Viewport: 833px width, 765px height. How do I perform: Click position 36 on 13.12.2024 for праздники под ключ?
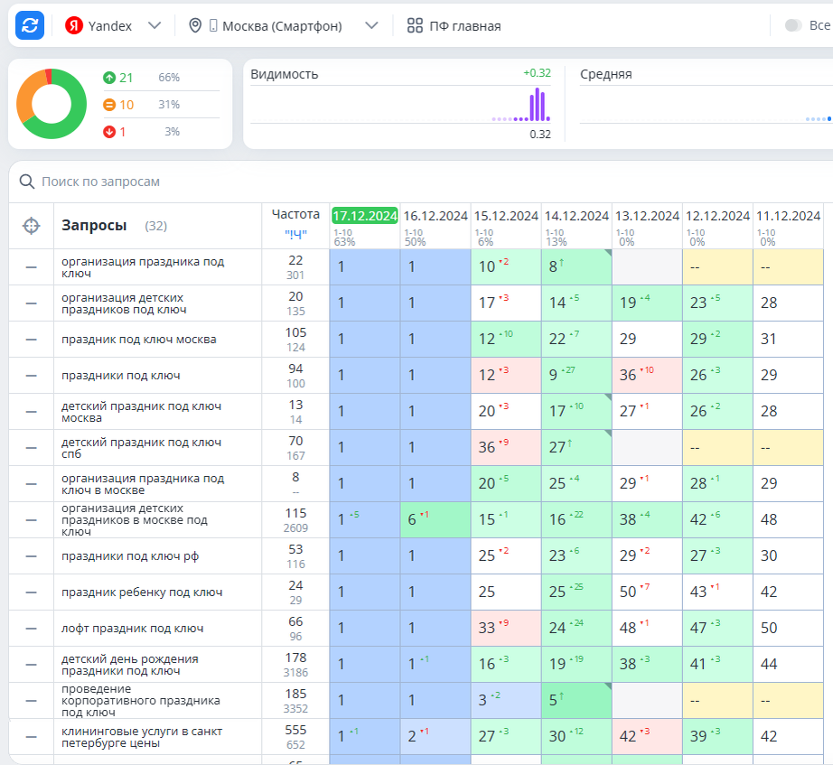pyautogui.click(x=628, y=375)
